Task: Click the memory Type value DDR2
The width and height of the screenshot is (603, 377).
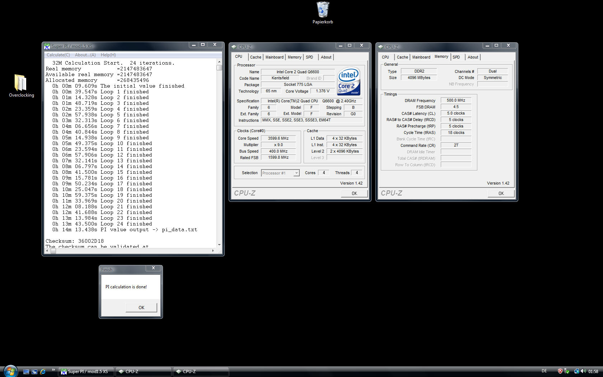Action: tap(419, 71)
